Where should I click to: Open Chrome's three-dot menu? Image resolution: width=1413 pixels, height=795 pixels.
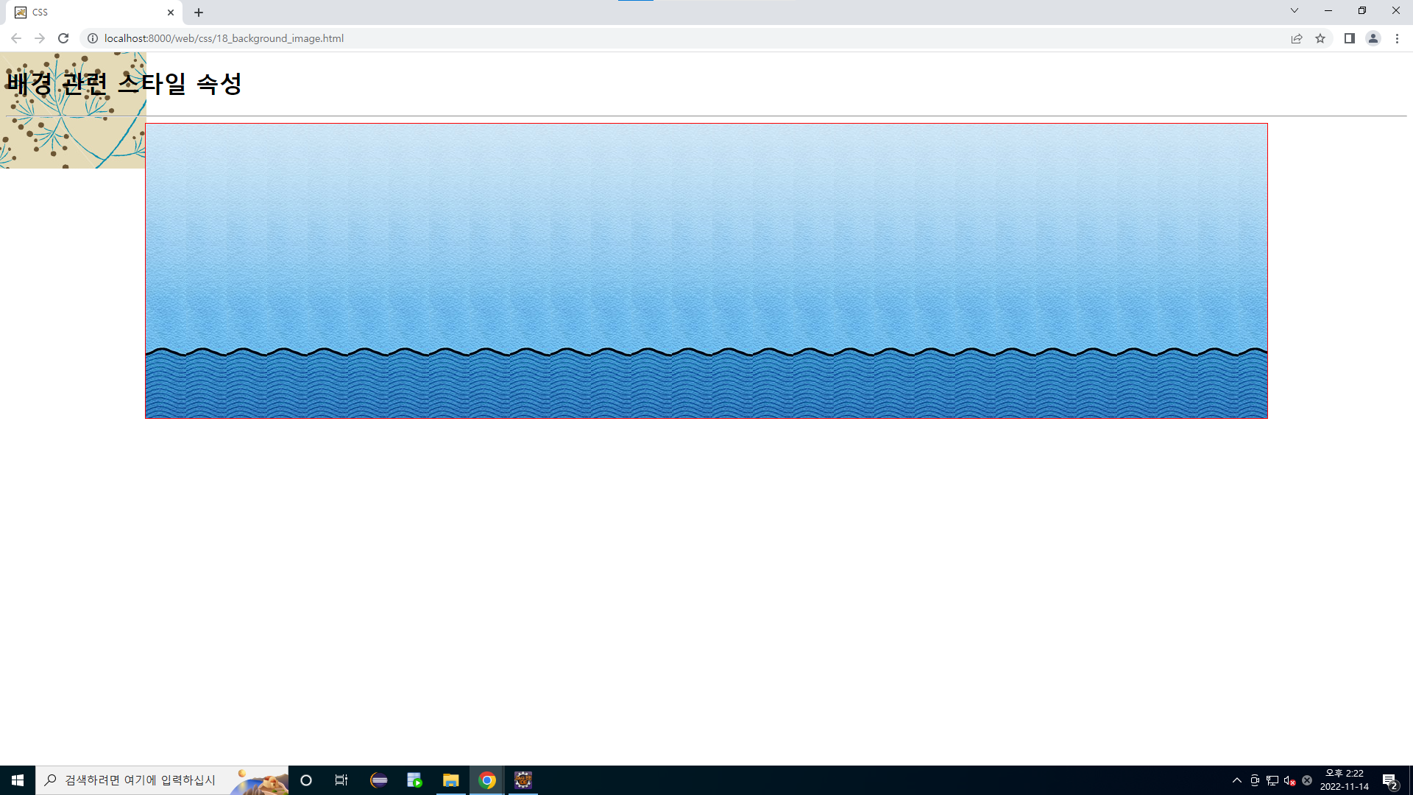click(1397, 38)
